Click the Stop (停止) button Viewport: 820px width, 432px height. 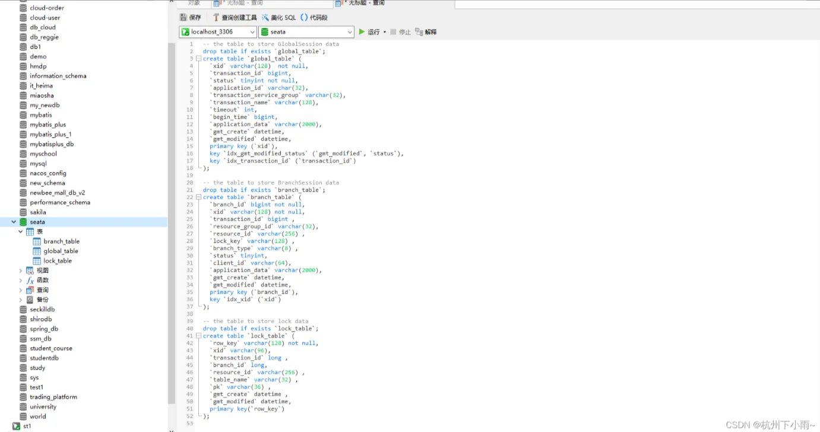(401, 32)
